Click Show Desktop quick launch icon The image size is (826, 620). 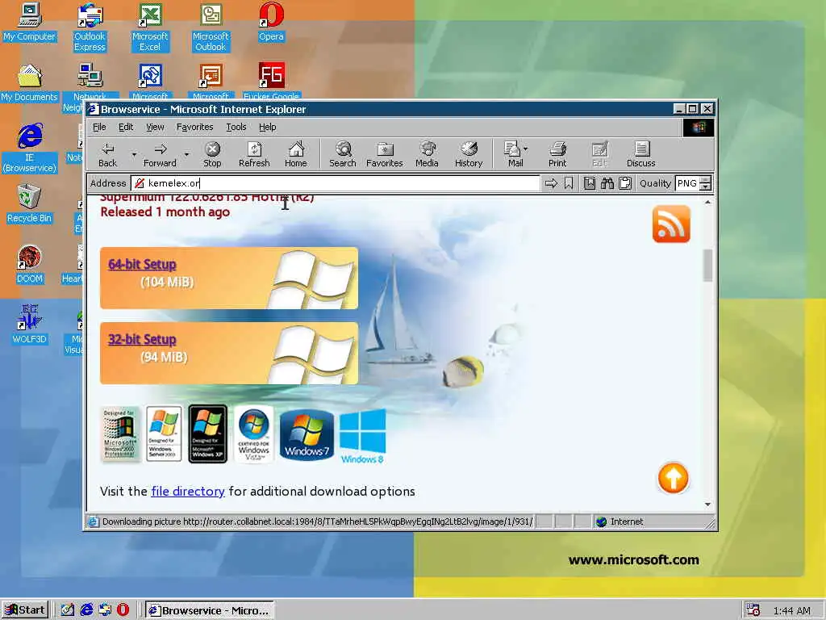coord(68,610)
